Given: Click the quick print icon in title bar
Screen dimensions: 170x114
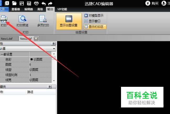Looking at the screenshot, I should (x=36, y=3).
